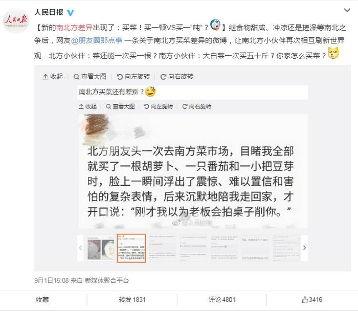The height and width of the screenshot is (311, 358).
Task: Select the third thumbnail in the strip
Action: coord(162,248)
